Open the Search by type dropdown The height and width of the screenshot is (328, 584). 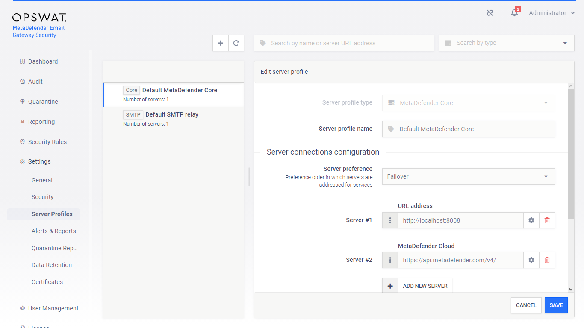[x=507, y=43]
